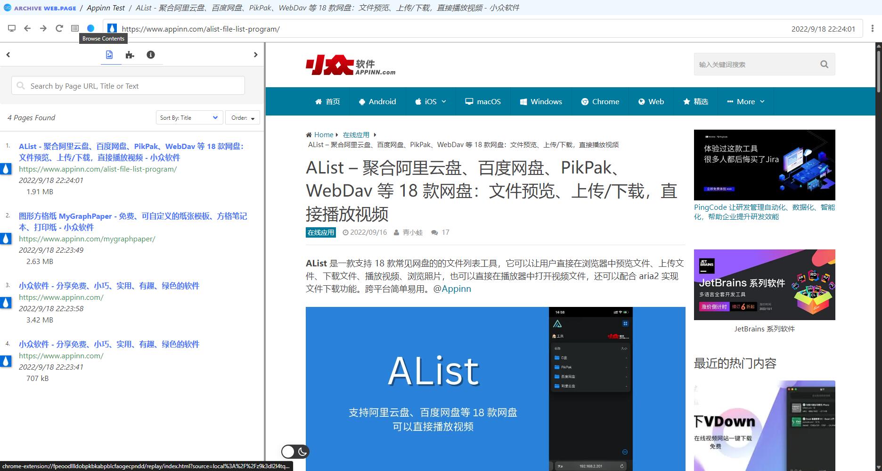Go back using the back arrow
This screenshot has width=882, height=471.
(x=27, y=29)
